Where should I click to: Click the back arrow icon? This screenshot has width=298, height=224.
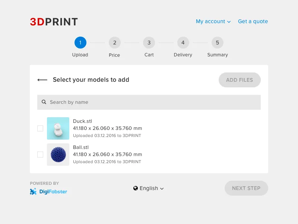point(42,80)
